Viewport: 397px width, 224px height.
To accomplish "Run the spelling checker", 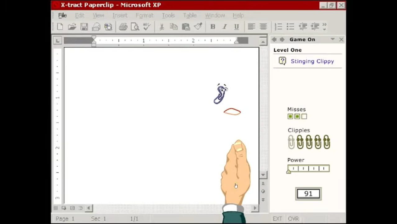I will [146, 27].
